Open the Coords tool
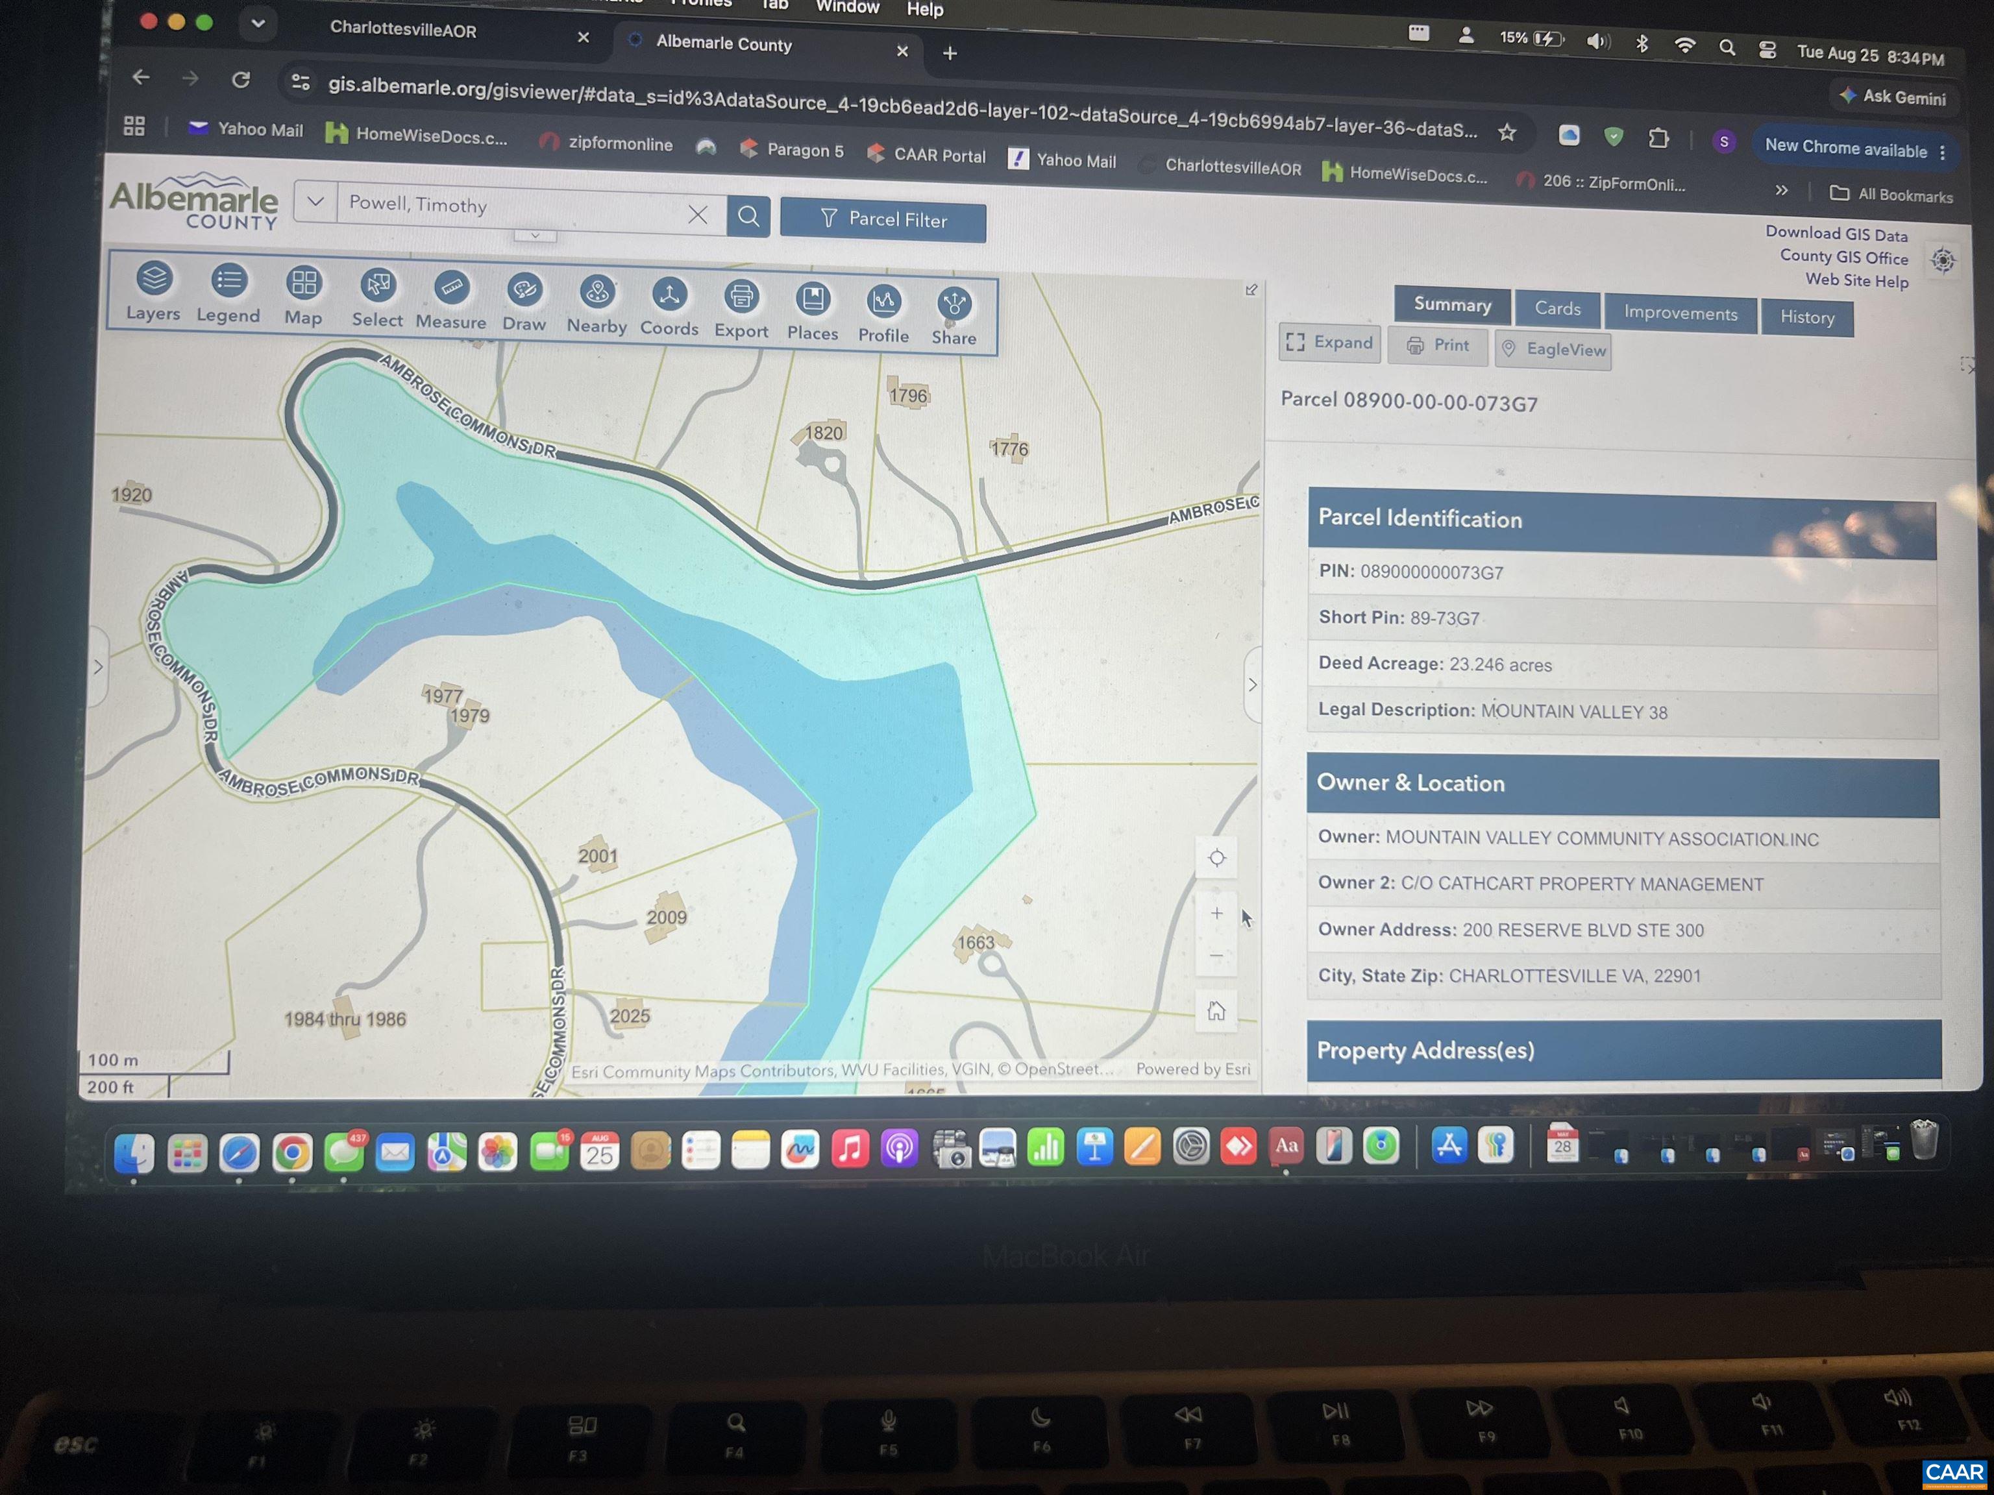The height and width of the screenshot is (1495, 1994). coord(669,308)
